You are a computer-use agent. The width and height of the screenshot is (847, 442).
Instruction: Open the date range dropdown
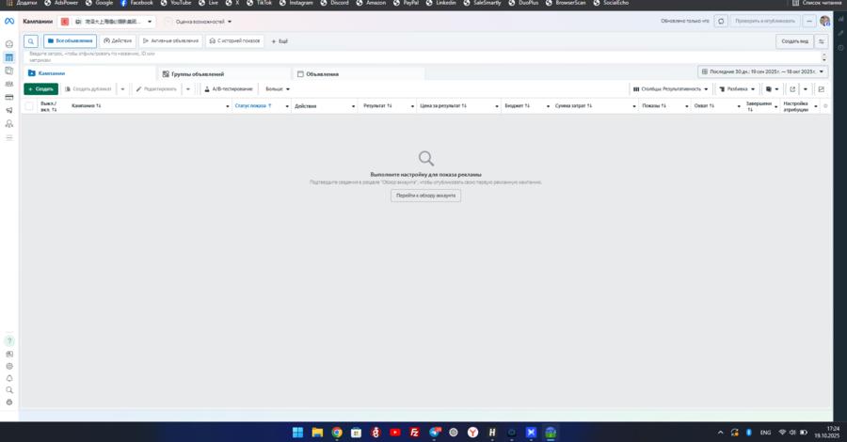tap(763, 71)
